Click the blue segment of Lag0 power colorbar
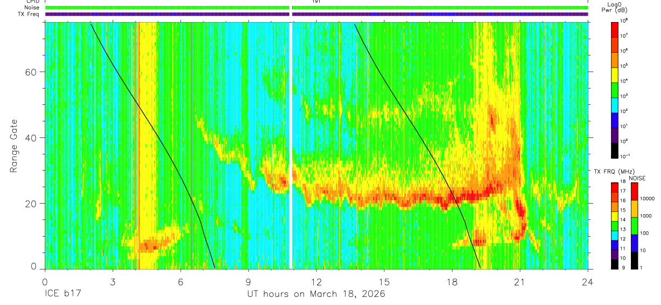 (x=614, y=119)
